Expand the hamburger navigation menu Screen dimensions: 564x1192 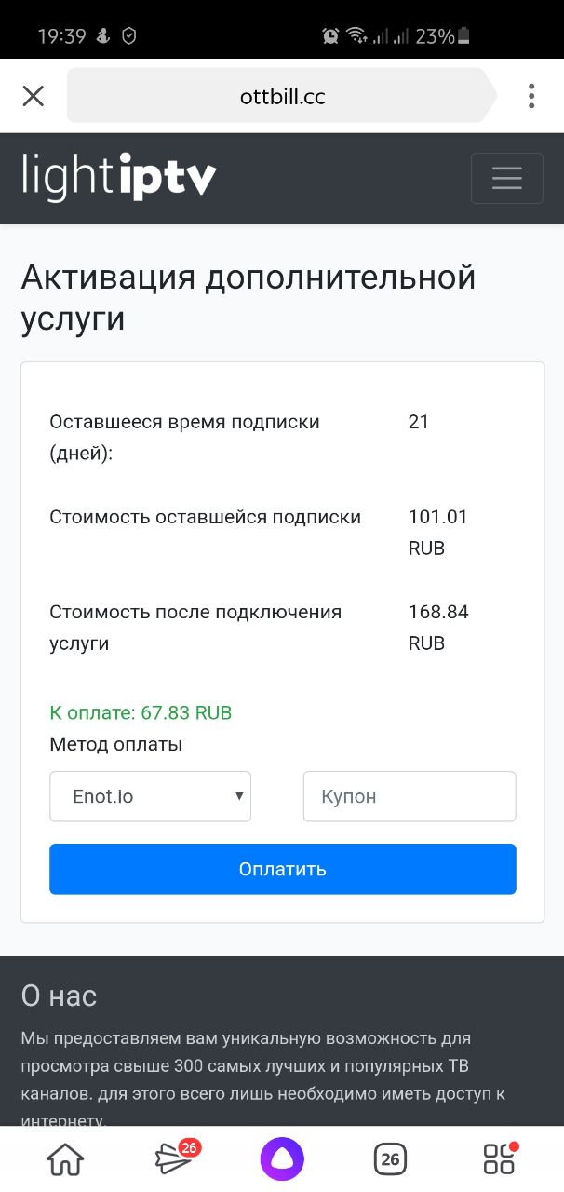pos(506,178)
